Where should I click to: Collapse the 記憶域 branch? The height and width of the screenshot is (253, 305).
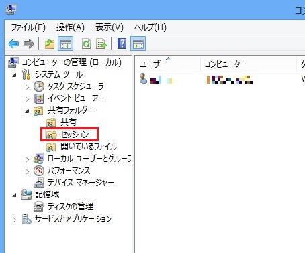pyautogui.click(x=15, y=195)
